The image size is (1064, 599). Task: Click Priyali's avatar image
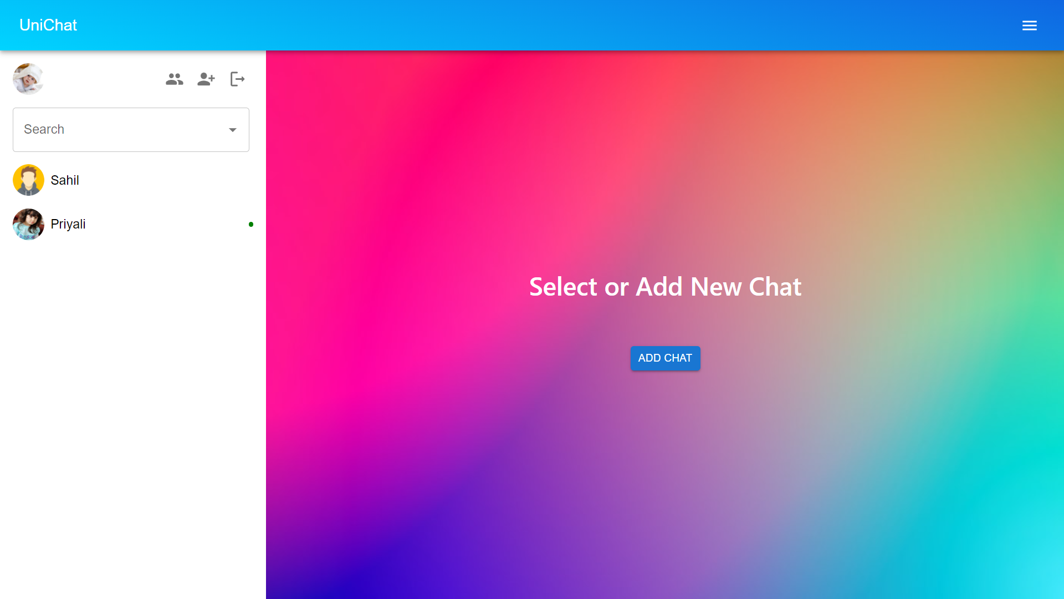tap(28, 224)
